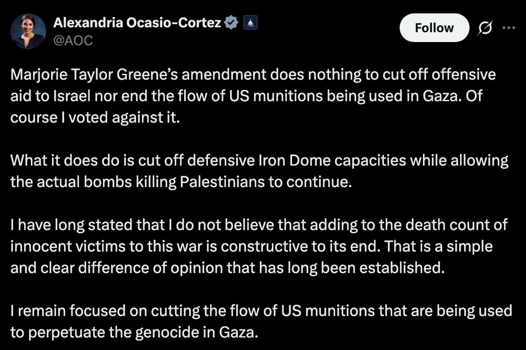Click the 'course I voted against it.' line

(95, 118)
